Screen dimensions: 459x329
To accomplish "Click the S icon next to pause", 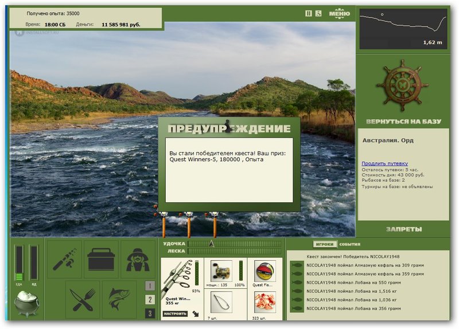I will coord(318,13).
